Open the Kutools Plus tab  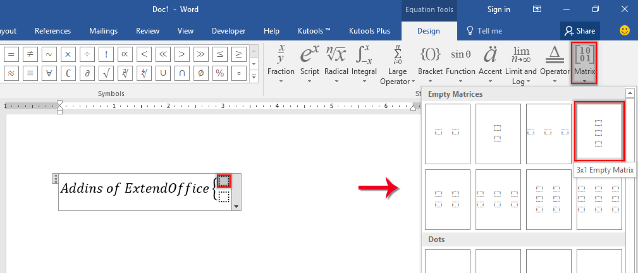(x=369, y=31)
